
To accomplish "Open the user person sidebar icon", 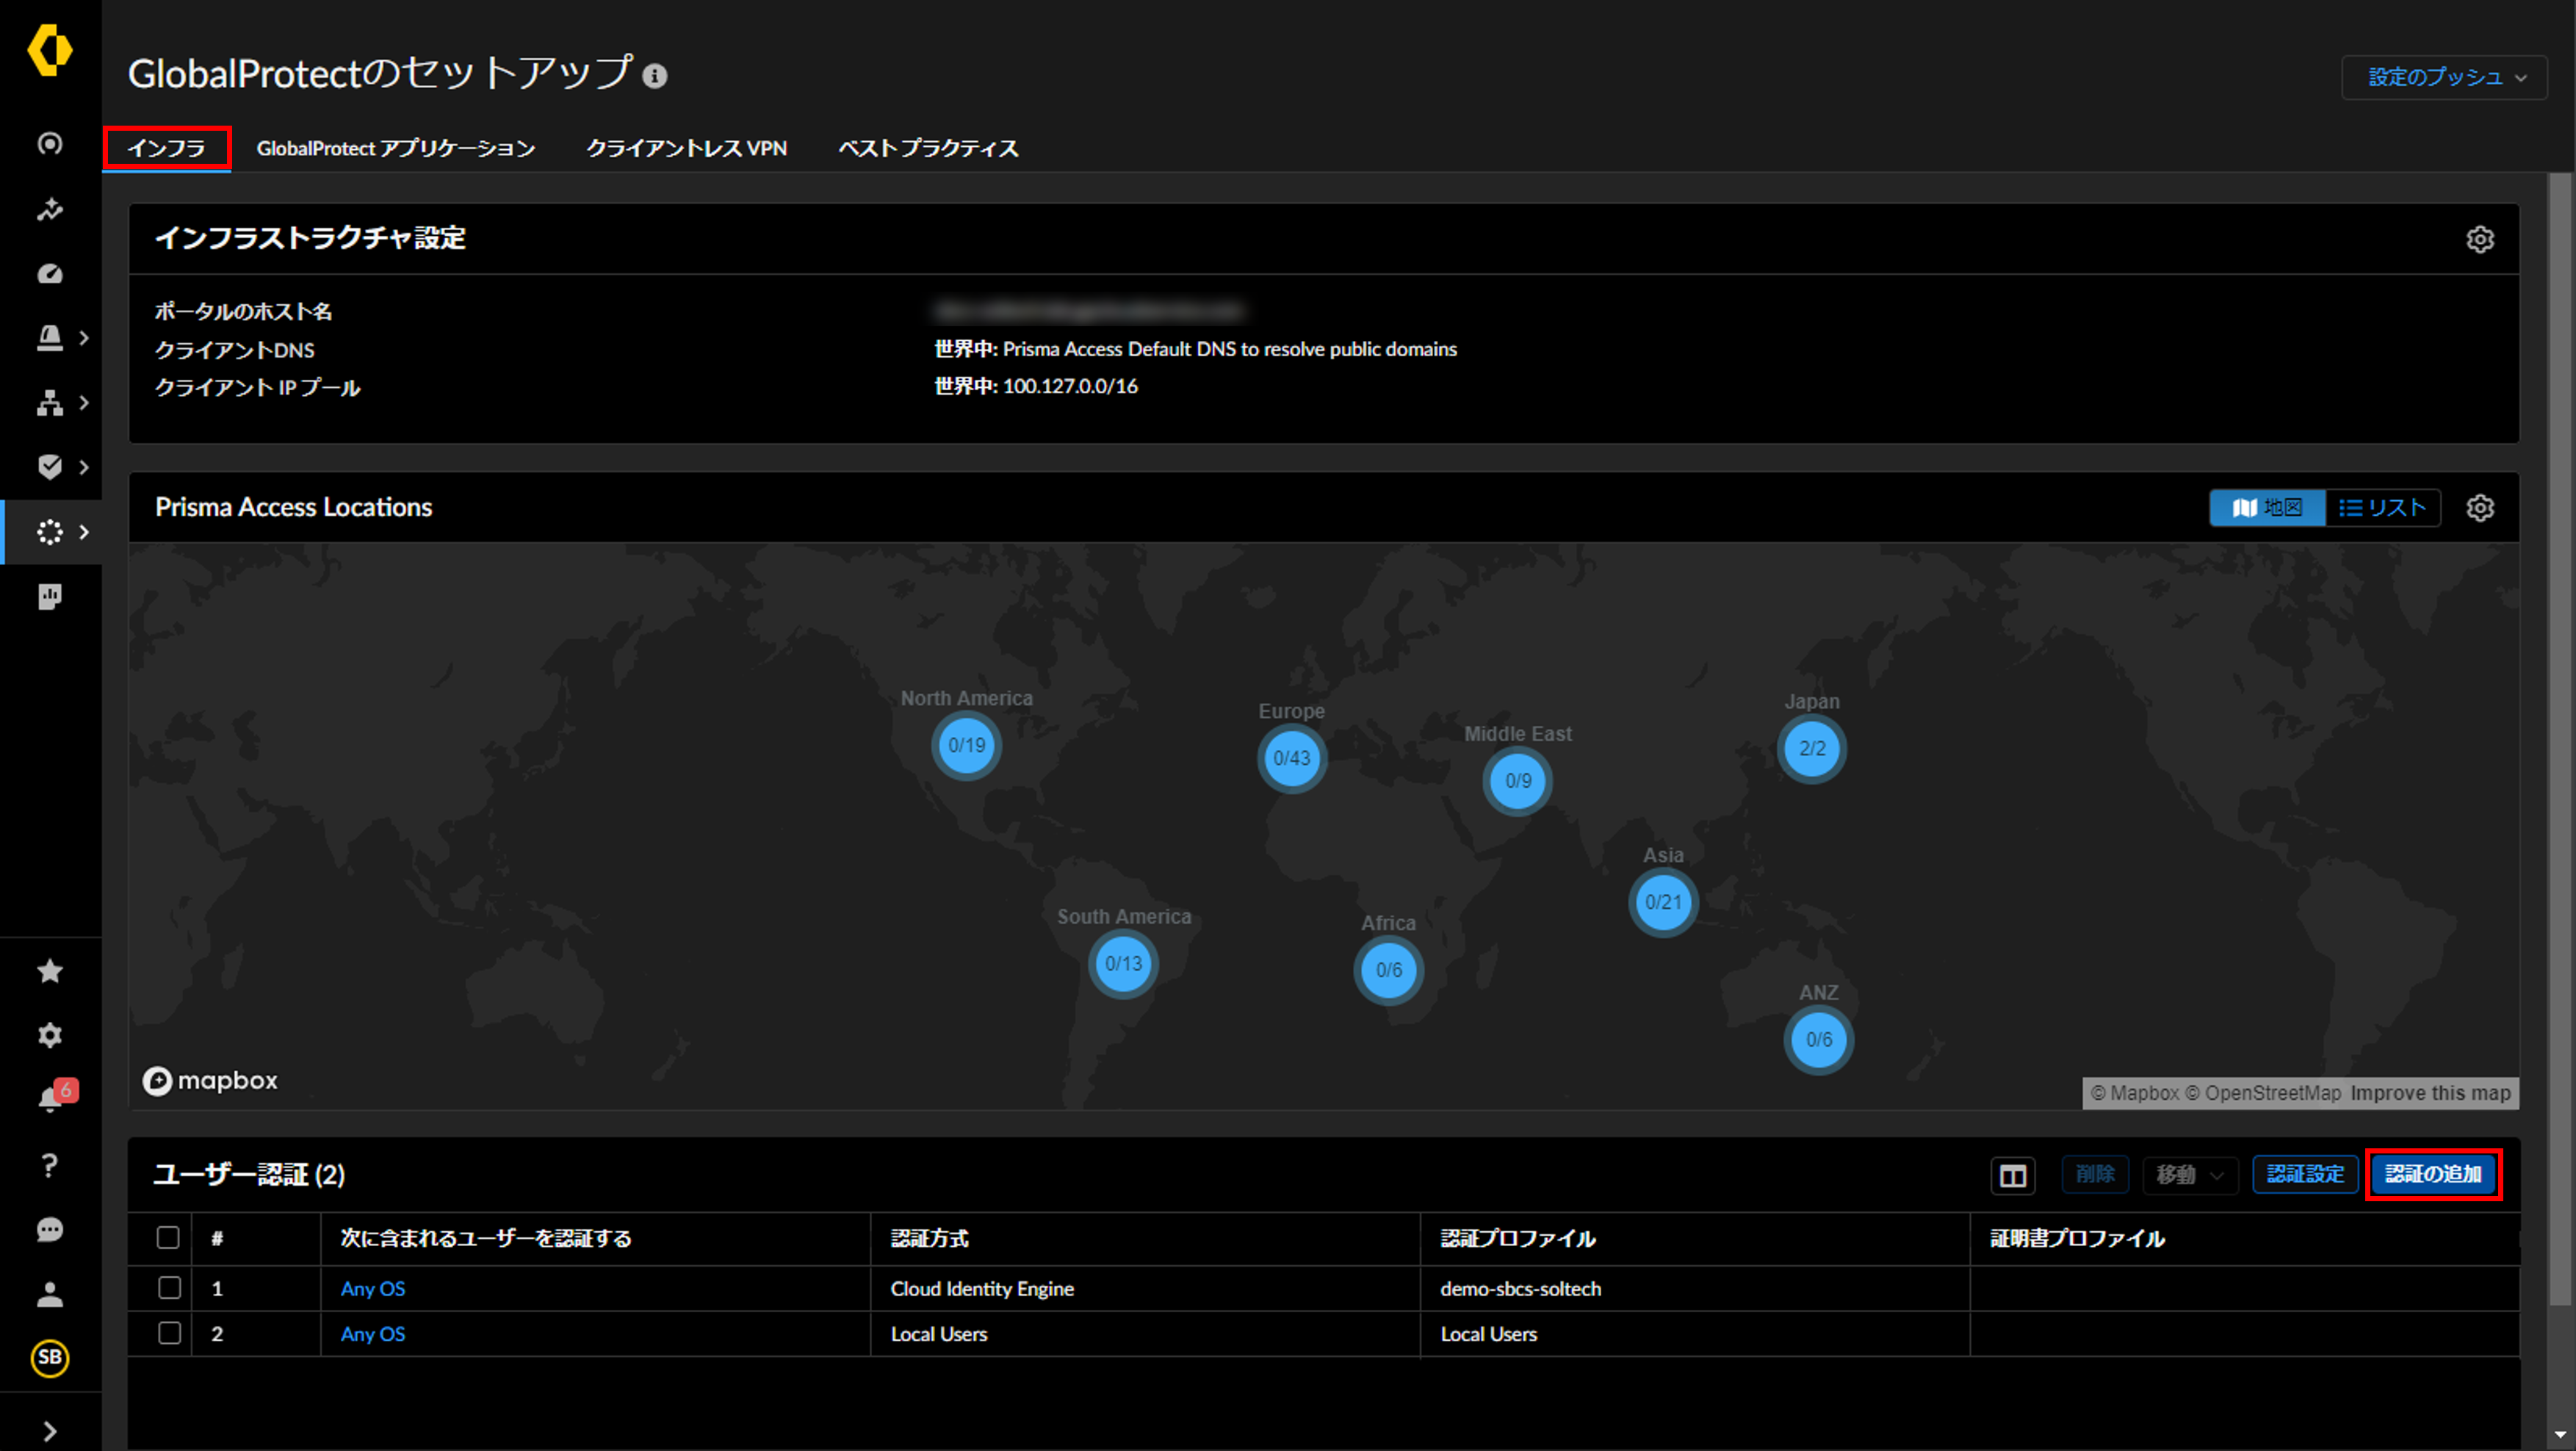I will [x=50, y=1295].
